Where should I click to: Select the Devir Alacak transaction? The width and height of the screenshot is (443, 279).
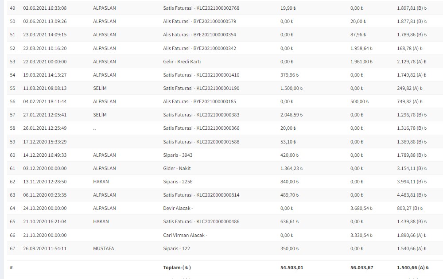coord(178,208)
